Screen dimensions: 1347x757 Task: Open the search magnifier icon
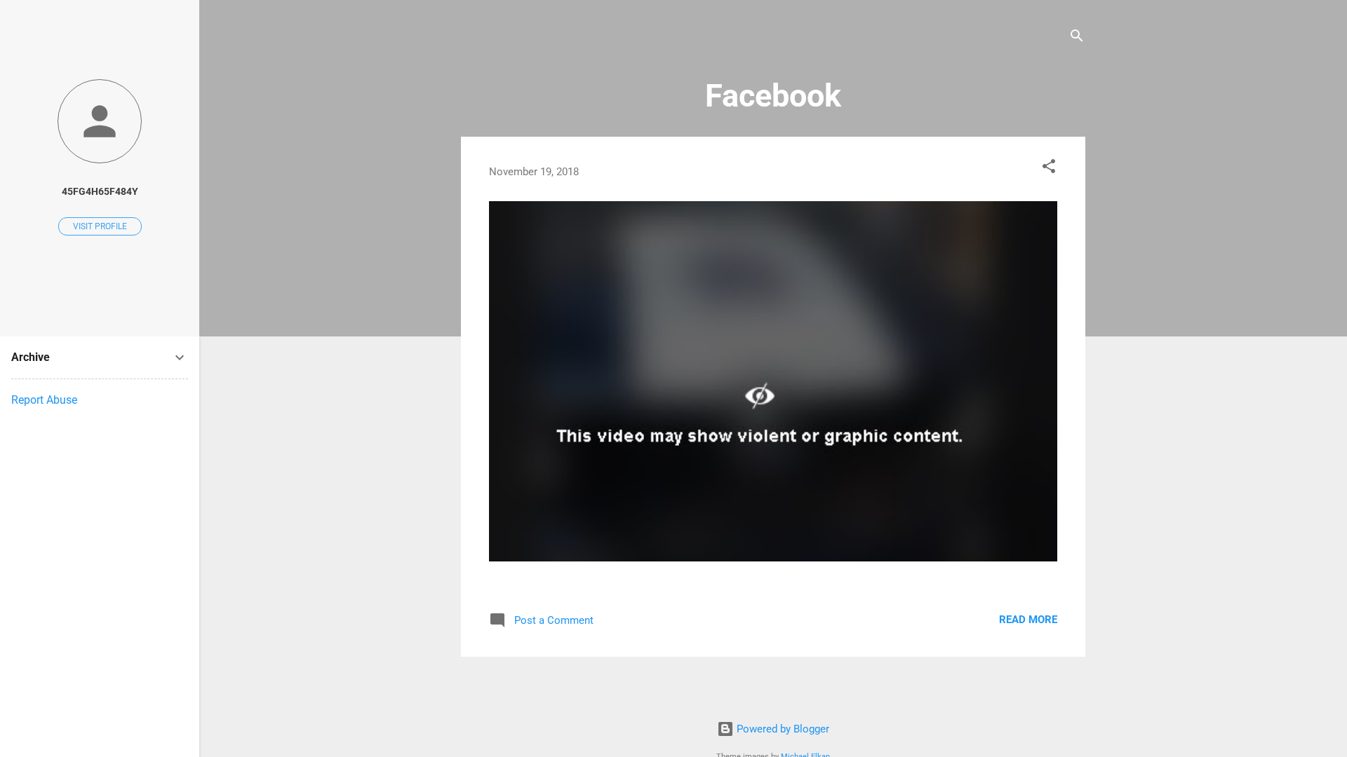click(x=1076, y=36)
